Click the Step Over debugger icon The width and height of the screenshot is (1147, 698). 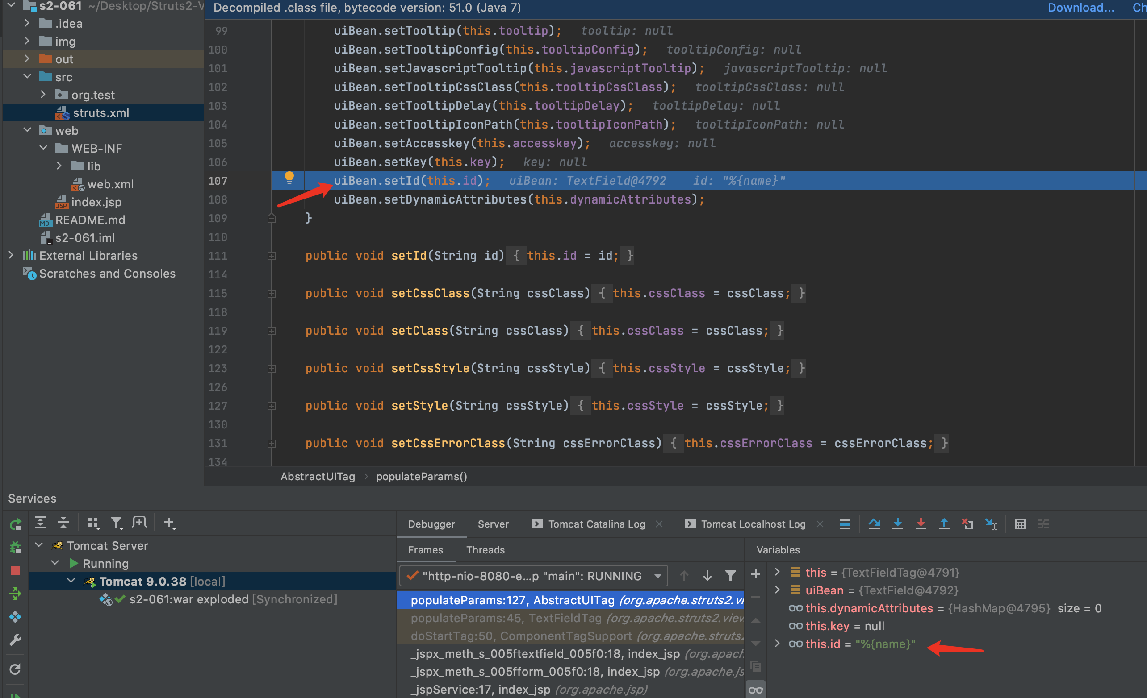(x=874, y=524)
